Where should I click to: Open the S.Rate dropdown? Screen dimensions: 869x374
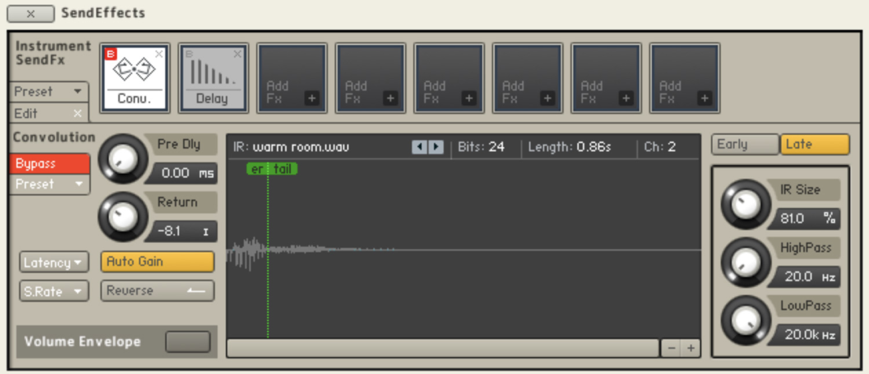click(53, 291)
